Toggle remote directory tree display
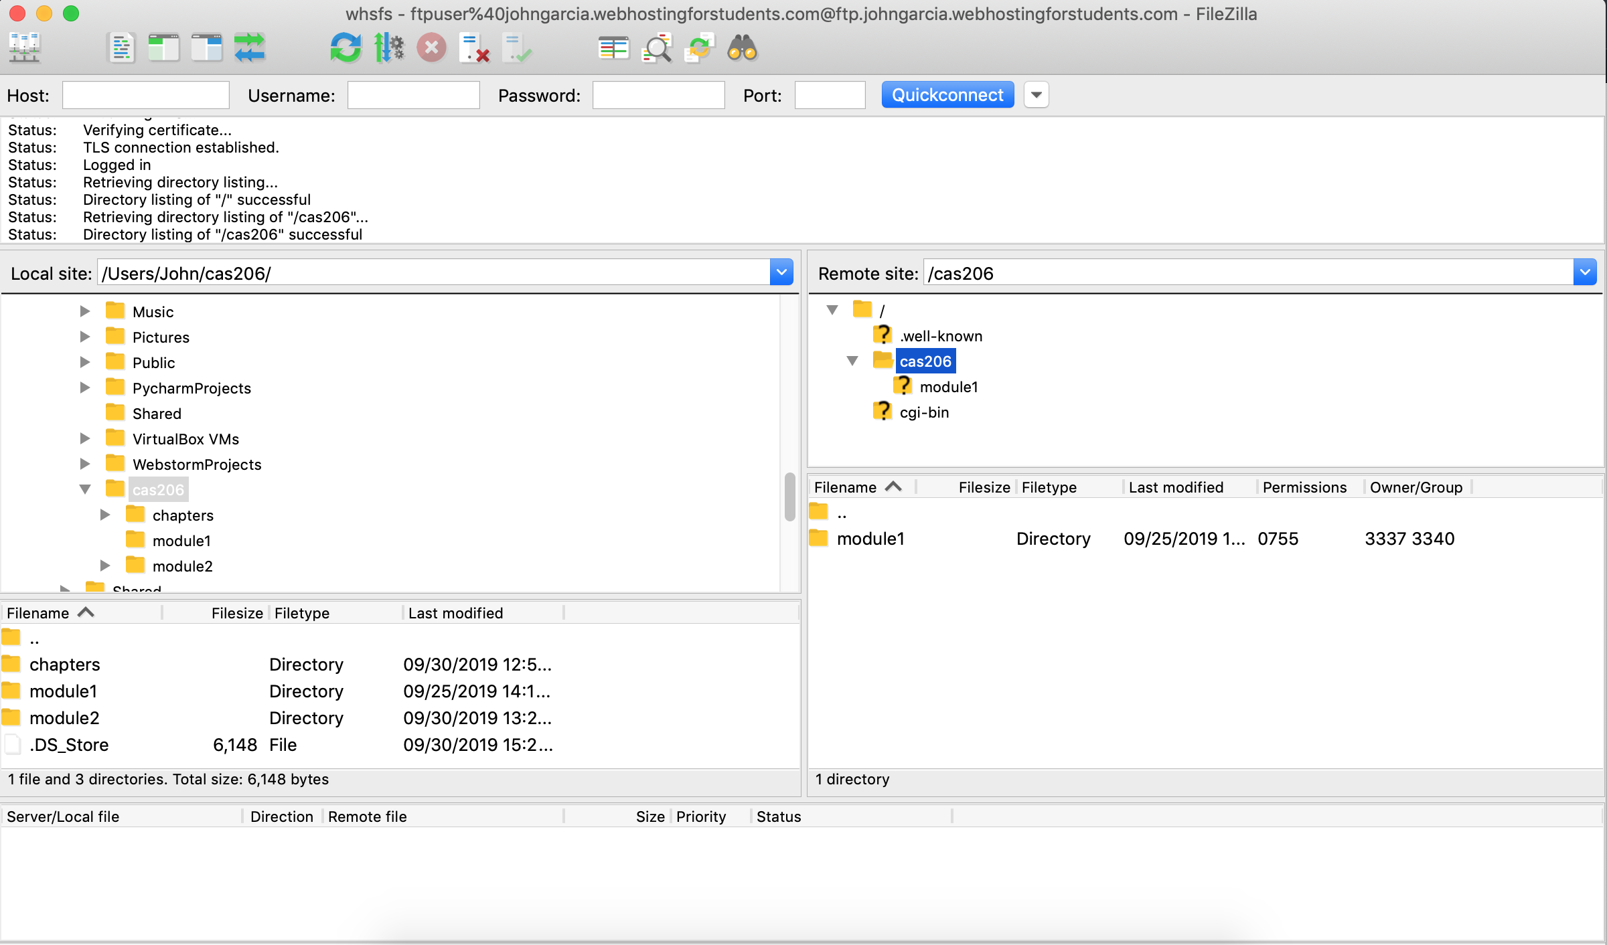This screenshot has height=945, width=1607. tap(206, 48)
